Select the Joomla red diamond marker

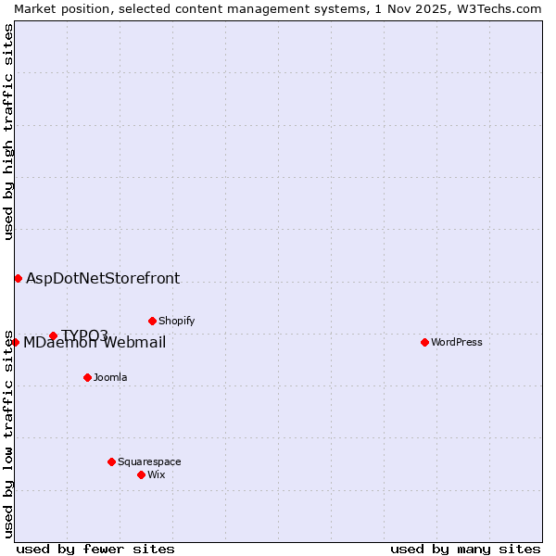click(87, 377)
